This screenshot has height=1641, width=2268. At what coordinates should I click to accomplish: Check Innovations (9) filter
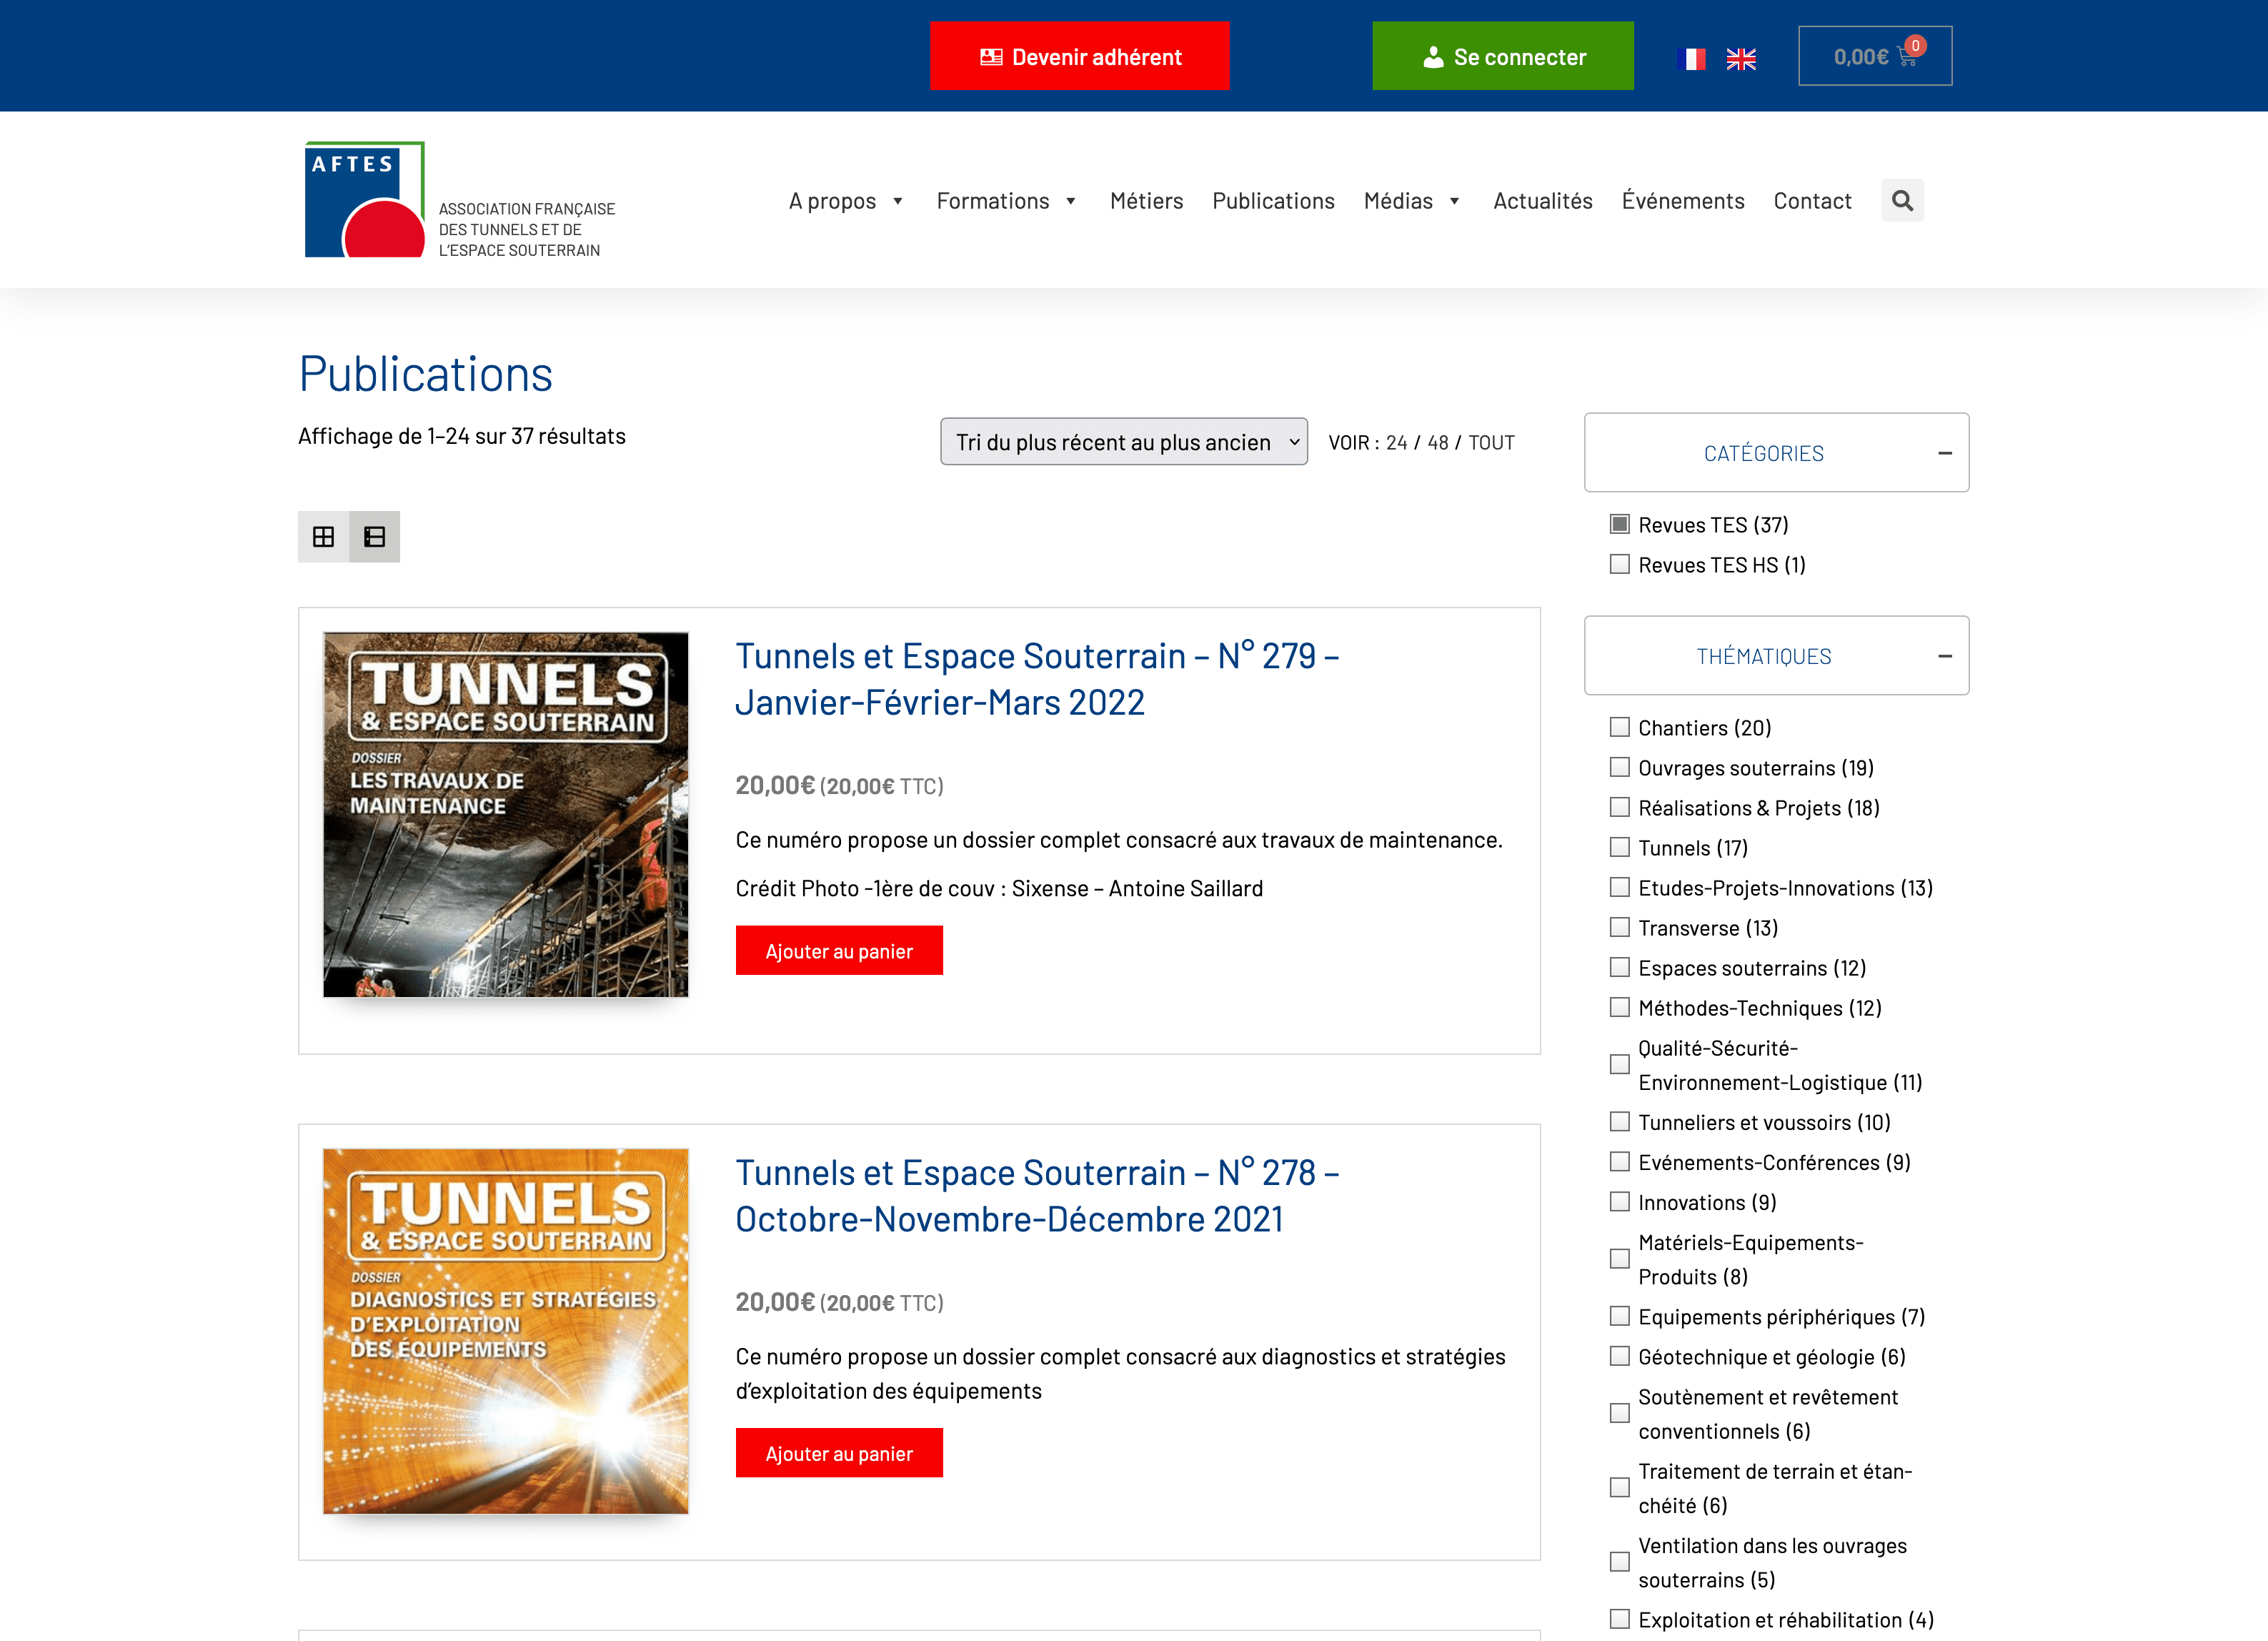[x=1620, y=1202]
